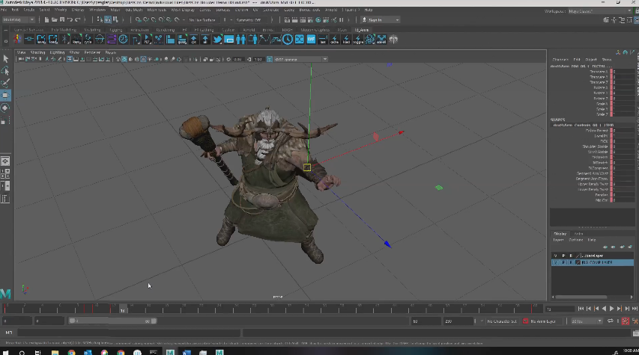Toggle playback loop mode icon
The width and height of the screenshot is (639, 355).
(610, 321)
